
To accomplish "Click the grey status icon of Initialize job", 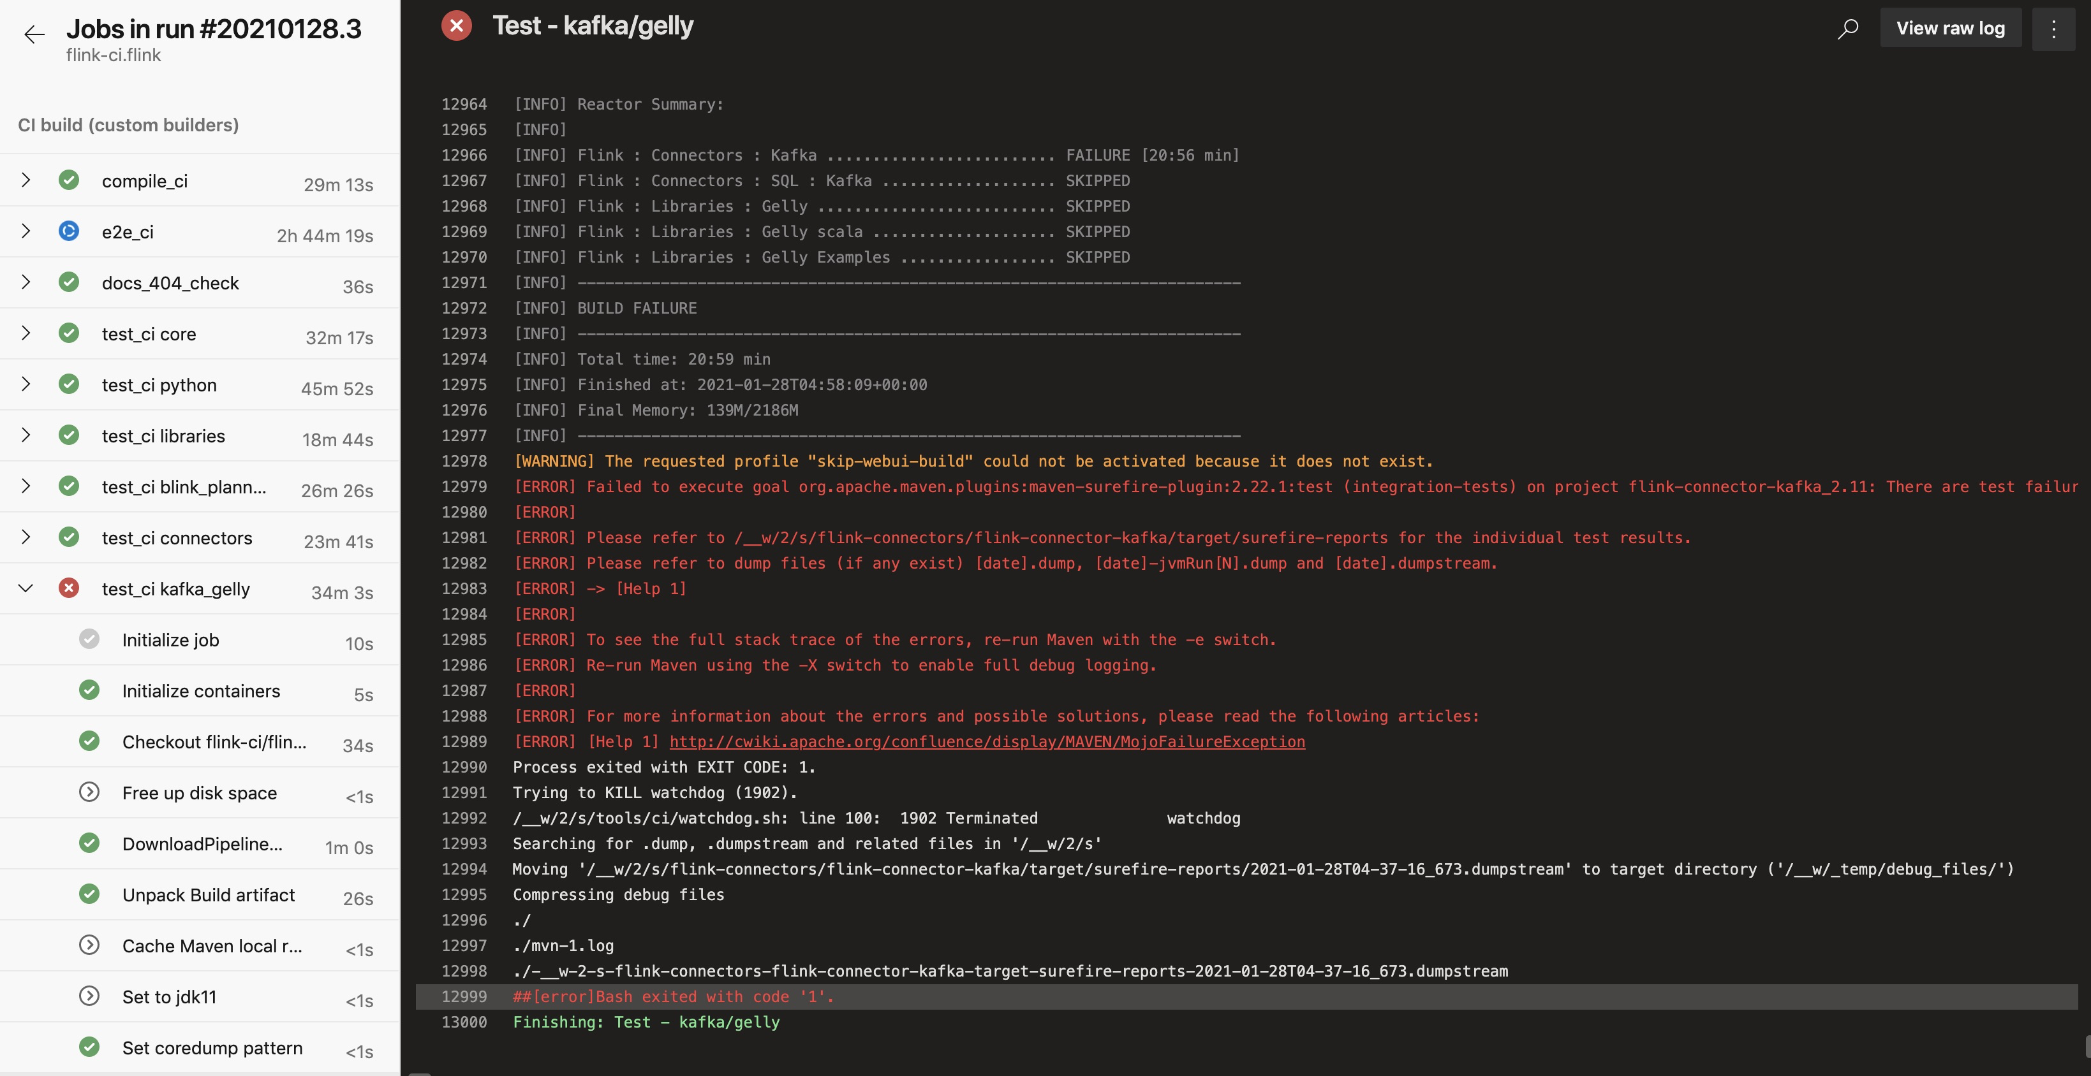I will click(89, 639).
